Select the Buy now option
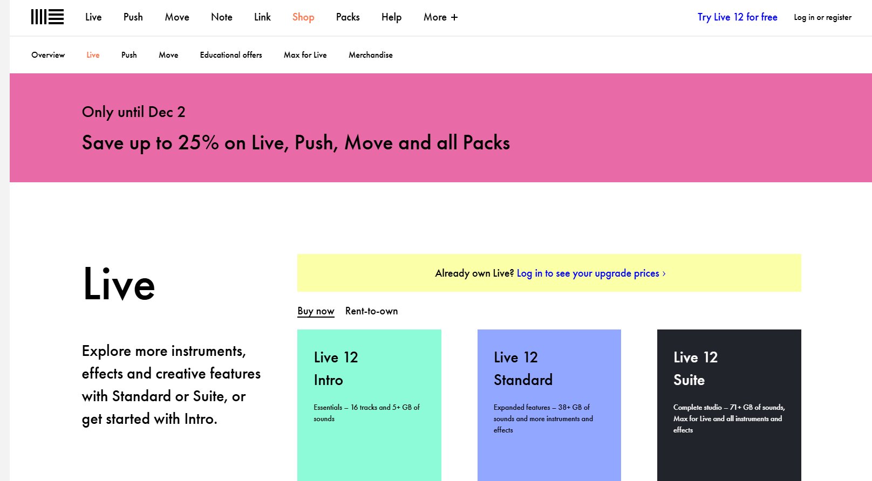The width and height of the screenshot is (872, 481). [316, 311]
